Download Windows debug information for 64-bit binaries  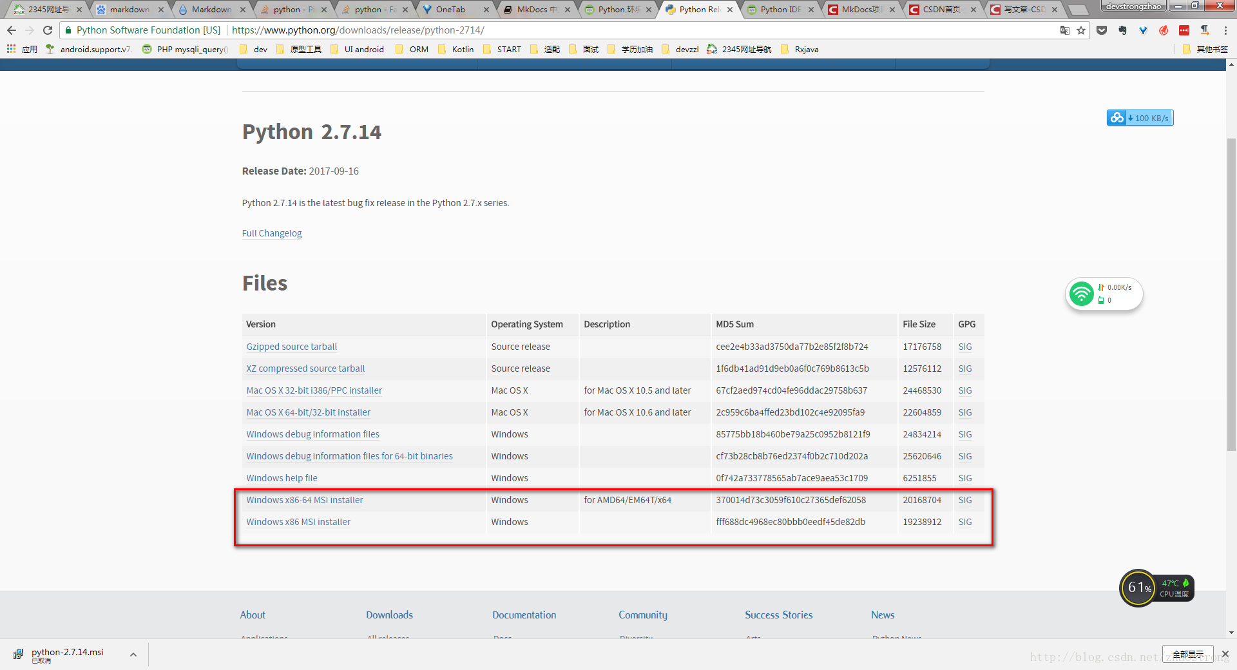[x=350, y=456]
